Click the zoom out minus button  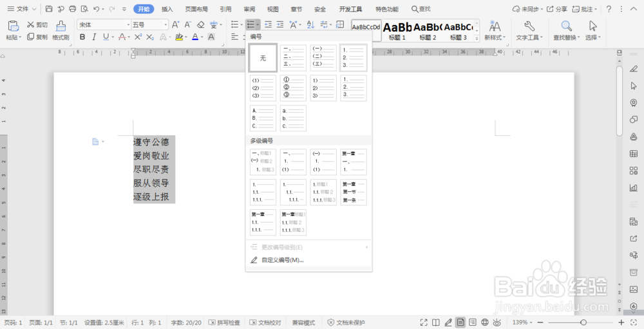click(x=540, y=323)
